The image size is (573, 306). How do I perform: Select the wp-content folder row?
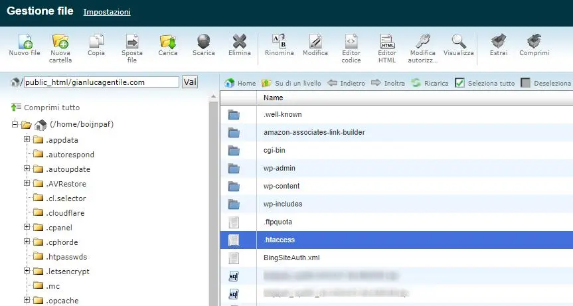[396, 187]
